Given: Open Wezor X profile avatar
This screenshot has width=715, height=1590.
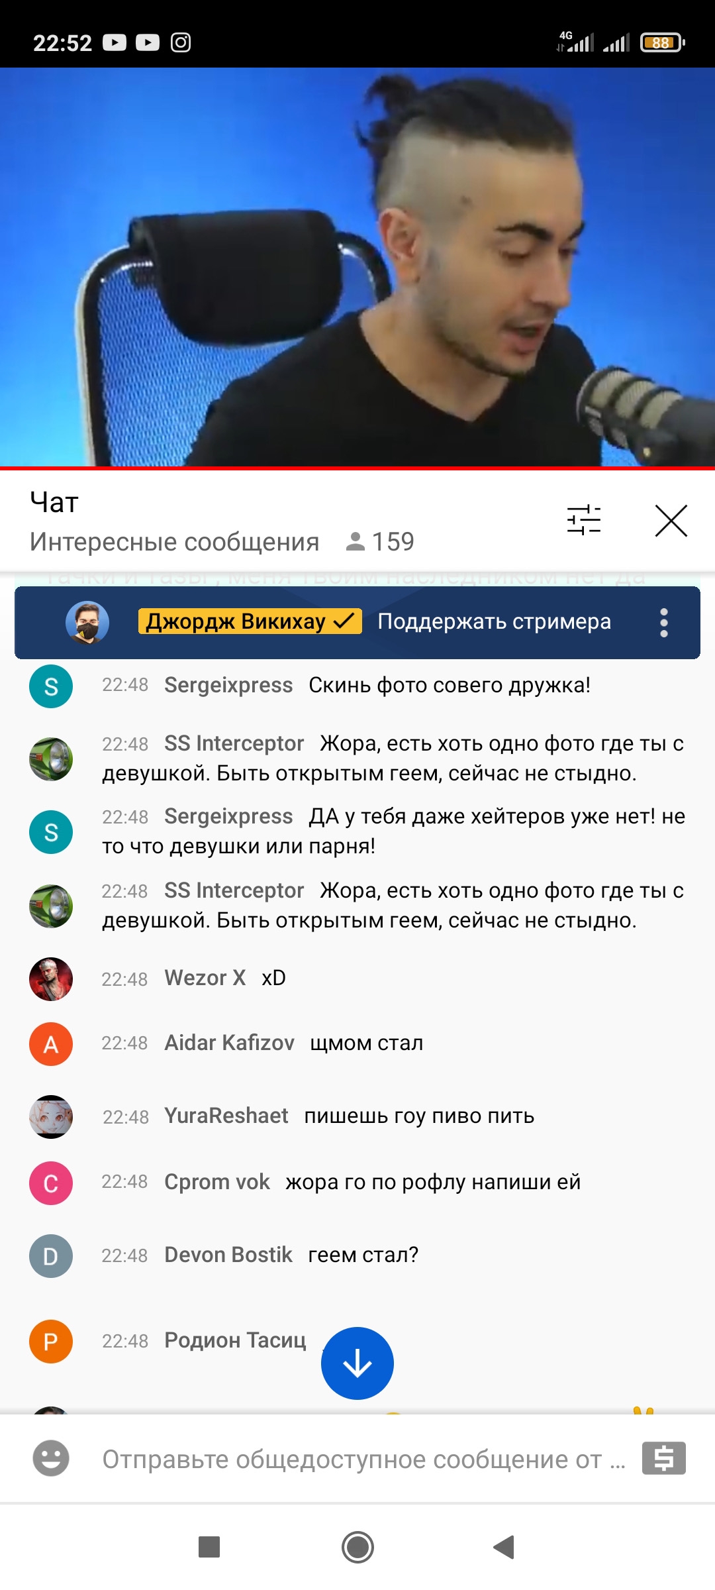Looking at the screenshot, I should (x=51, y=979).
